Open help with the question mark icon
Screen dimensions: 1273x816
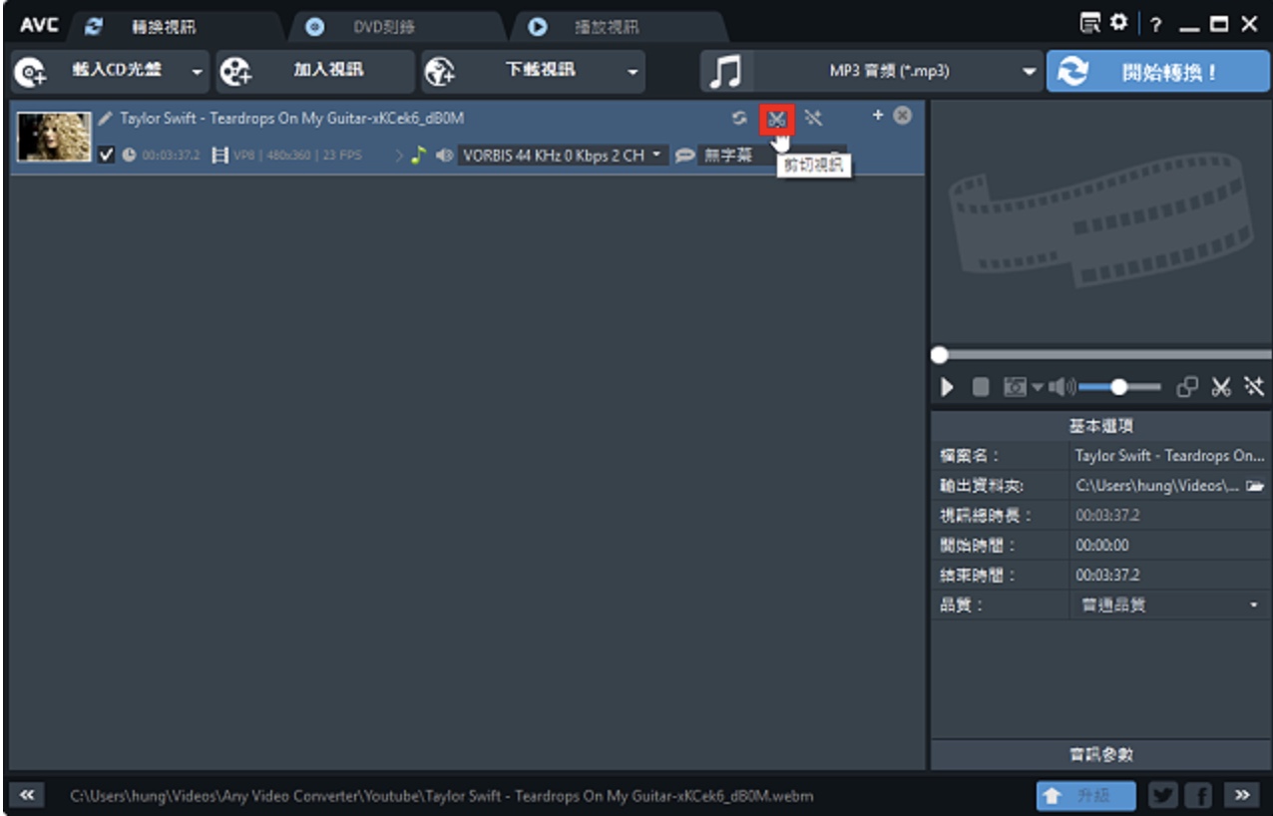pos(1155,25)
